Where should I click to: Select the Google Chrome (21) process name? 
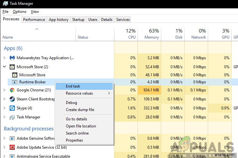pyautogui.click(x=34, y=90)
